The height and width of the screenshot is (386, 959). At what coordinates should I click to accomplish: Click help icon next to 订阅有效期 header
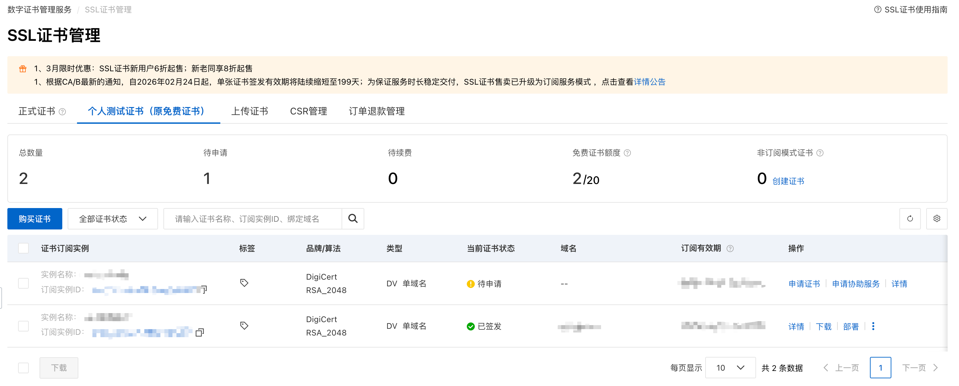coord(730,249)
